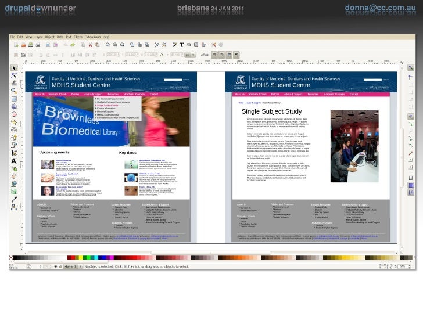Select the Eraser tool
The image size is (423, 317).
pyautogui.click(x=14, y=176)
